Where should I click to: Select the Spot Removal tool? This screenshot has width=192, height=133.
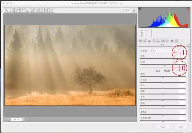(32, 10)
